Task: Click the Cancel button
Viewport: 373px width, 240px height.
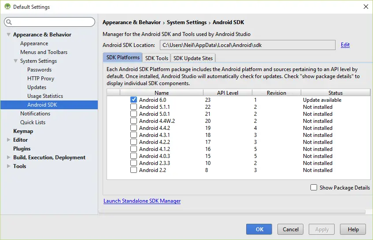Action: point(290,229)
